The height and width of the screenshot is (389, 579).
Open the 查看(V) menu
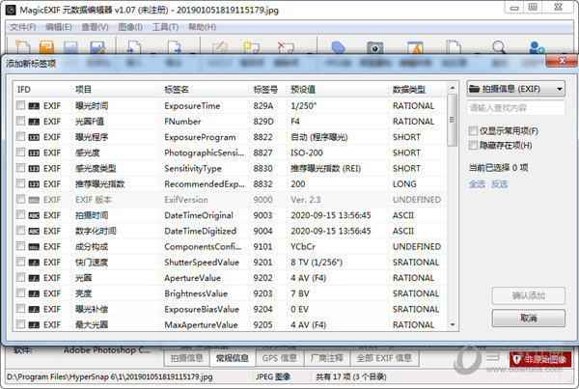(x=95, y=27)
